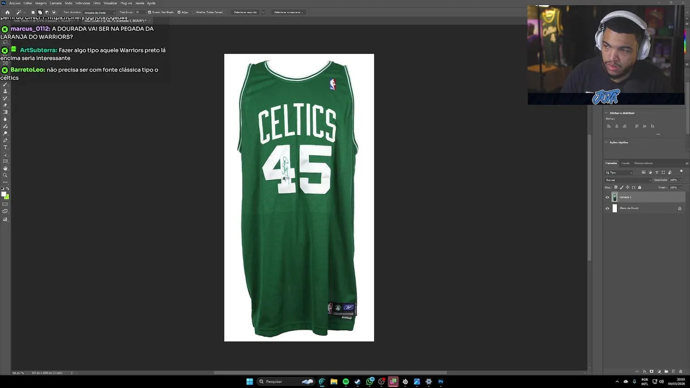Image resolution: width=690 pixels, height=388 pixels.
Task: Select the Rectangle shape tool
Action: click(5, 161)
